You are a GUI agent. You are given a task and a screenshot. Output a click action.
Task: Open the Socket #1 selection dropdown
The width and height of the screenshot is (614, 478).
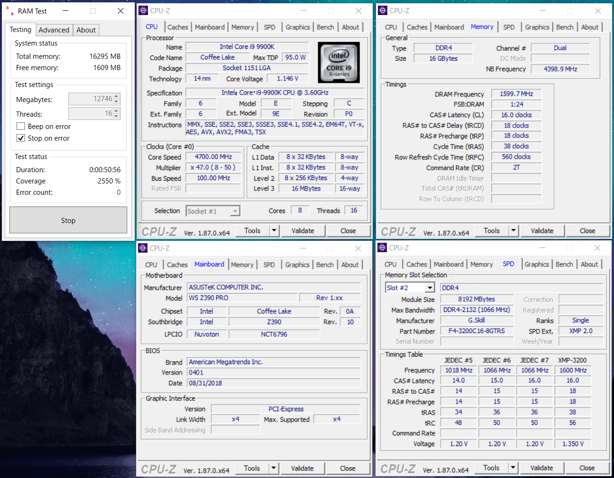pos(235,211)
